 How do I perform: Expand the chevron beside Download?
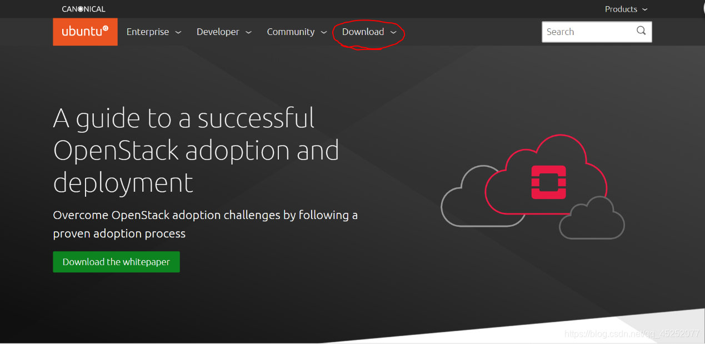pyautogui.click(x=393, y=32)
